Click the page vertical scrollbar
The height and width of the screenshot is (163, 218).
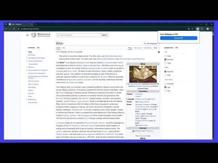pos(213,85)
